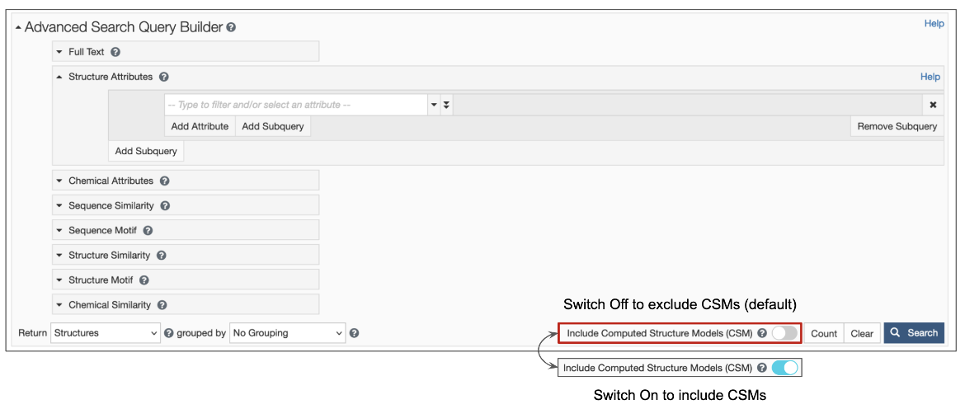The height and width of the screenshot is (409, 965).
Task: Collapse the Advanced Search Query Builder panel
Action: tap(19, 27)
